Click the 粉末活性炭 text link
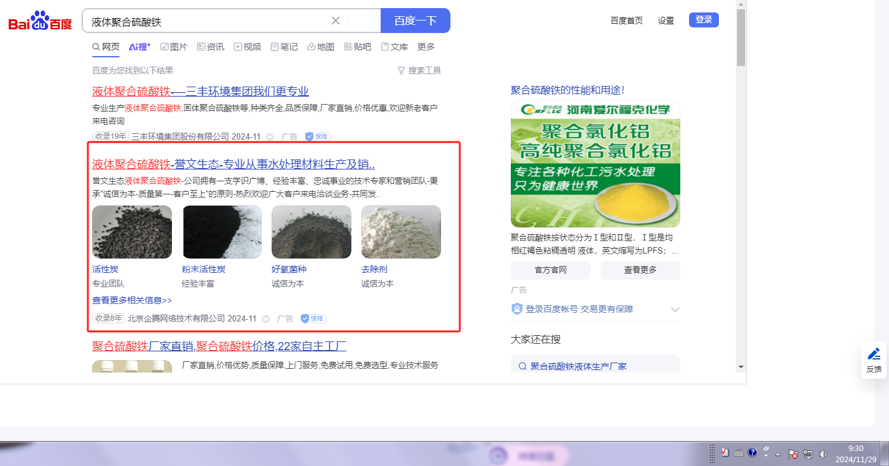This screenshot has width=889, height=466. click(204, 269)
